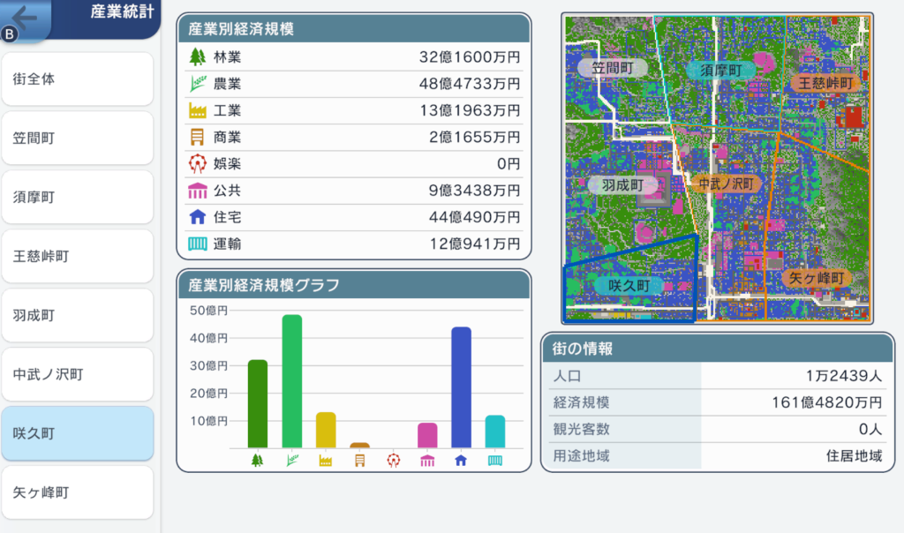Click the 咲久町 label on the map
The image size is (904, 533).
pyautogui.click(x=629, y=286)
